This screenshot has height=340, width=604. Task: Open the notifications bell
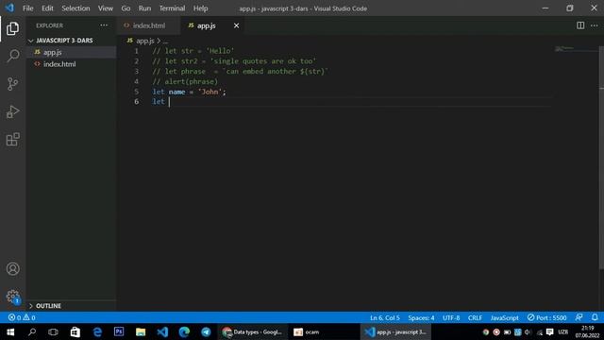(x=595, y=317)
